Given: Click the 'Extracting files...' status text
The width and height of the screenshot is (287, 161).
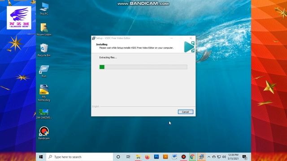Looking at the screenshot, I should [x=108, y=58].
